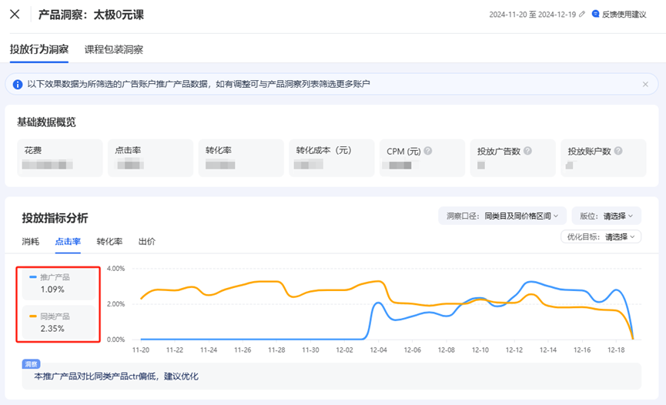Viewport: 666px width, 405px height.
Task: Close the product insight panel with X
Action: pos(15,15)
